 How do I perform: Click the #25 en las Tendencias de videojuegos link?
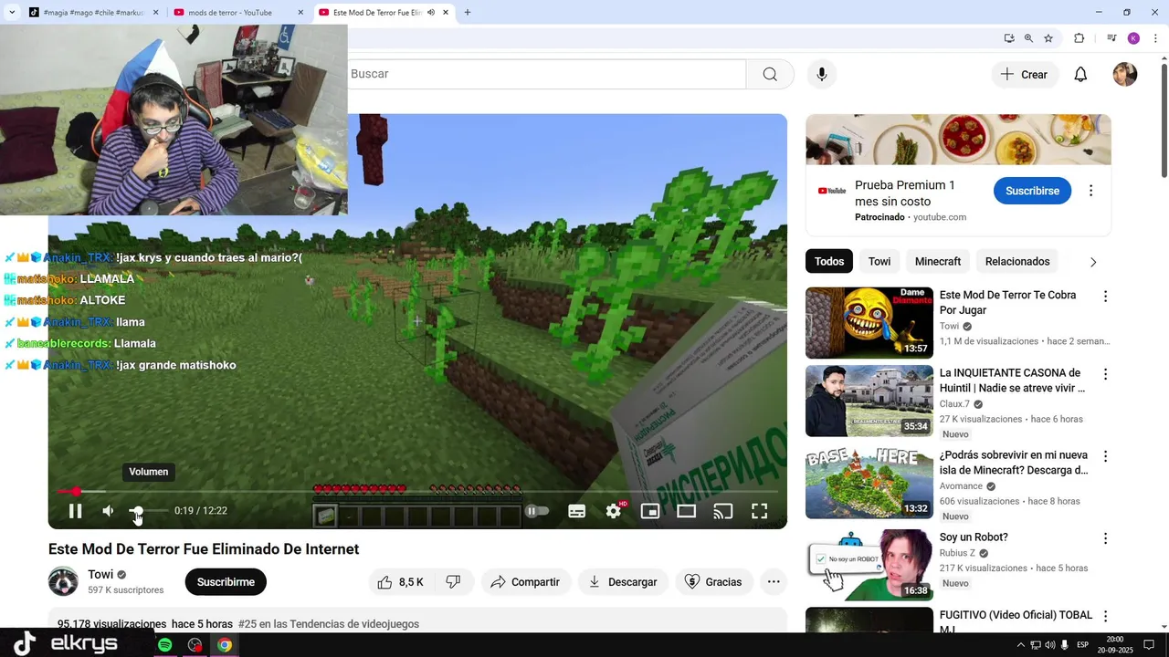click(x=329, y=624)
